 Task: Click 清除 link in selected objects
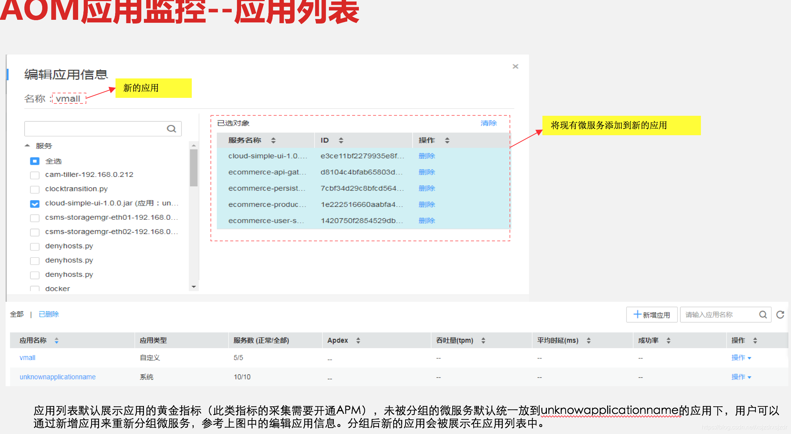point(488,123)
